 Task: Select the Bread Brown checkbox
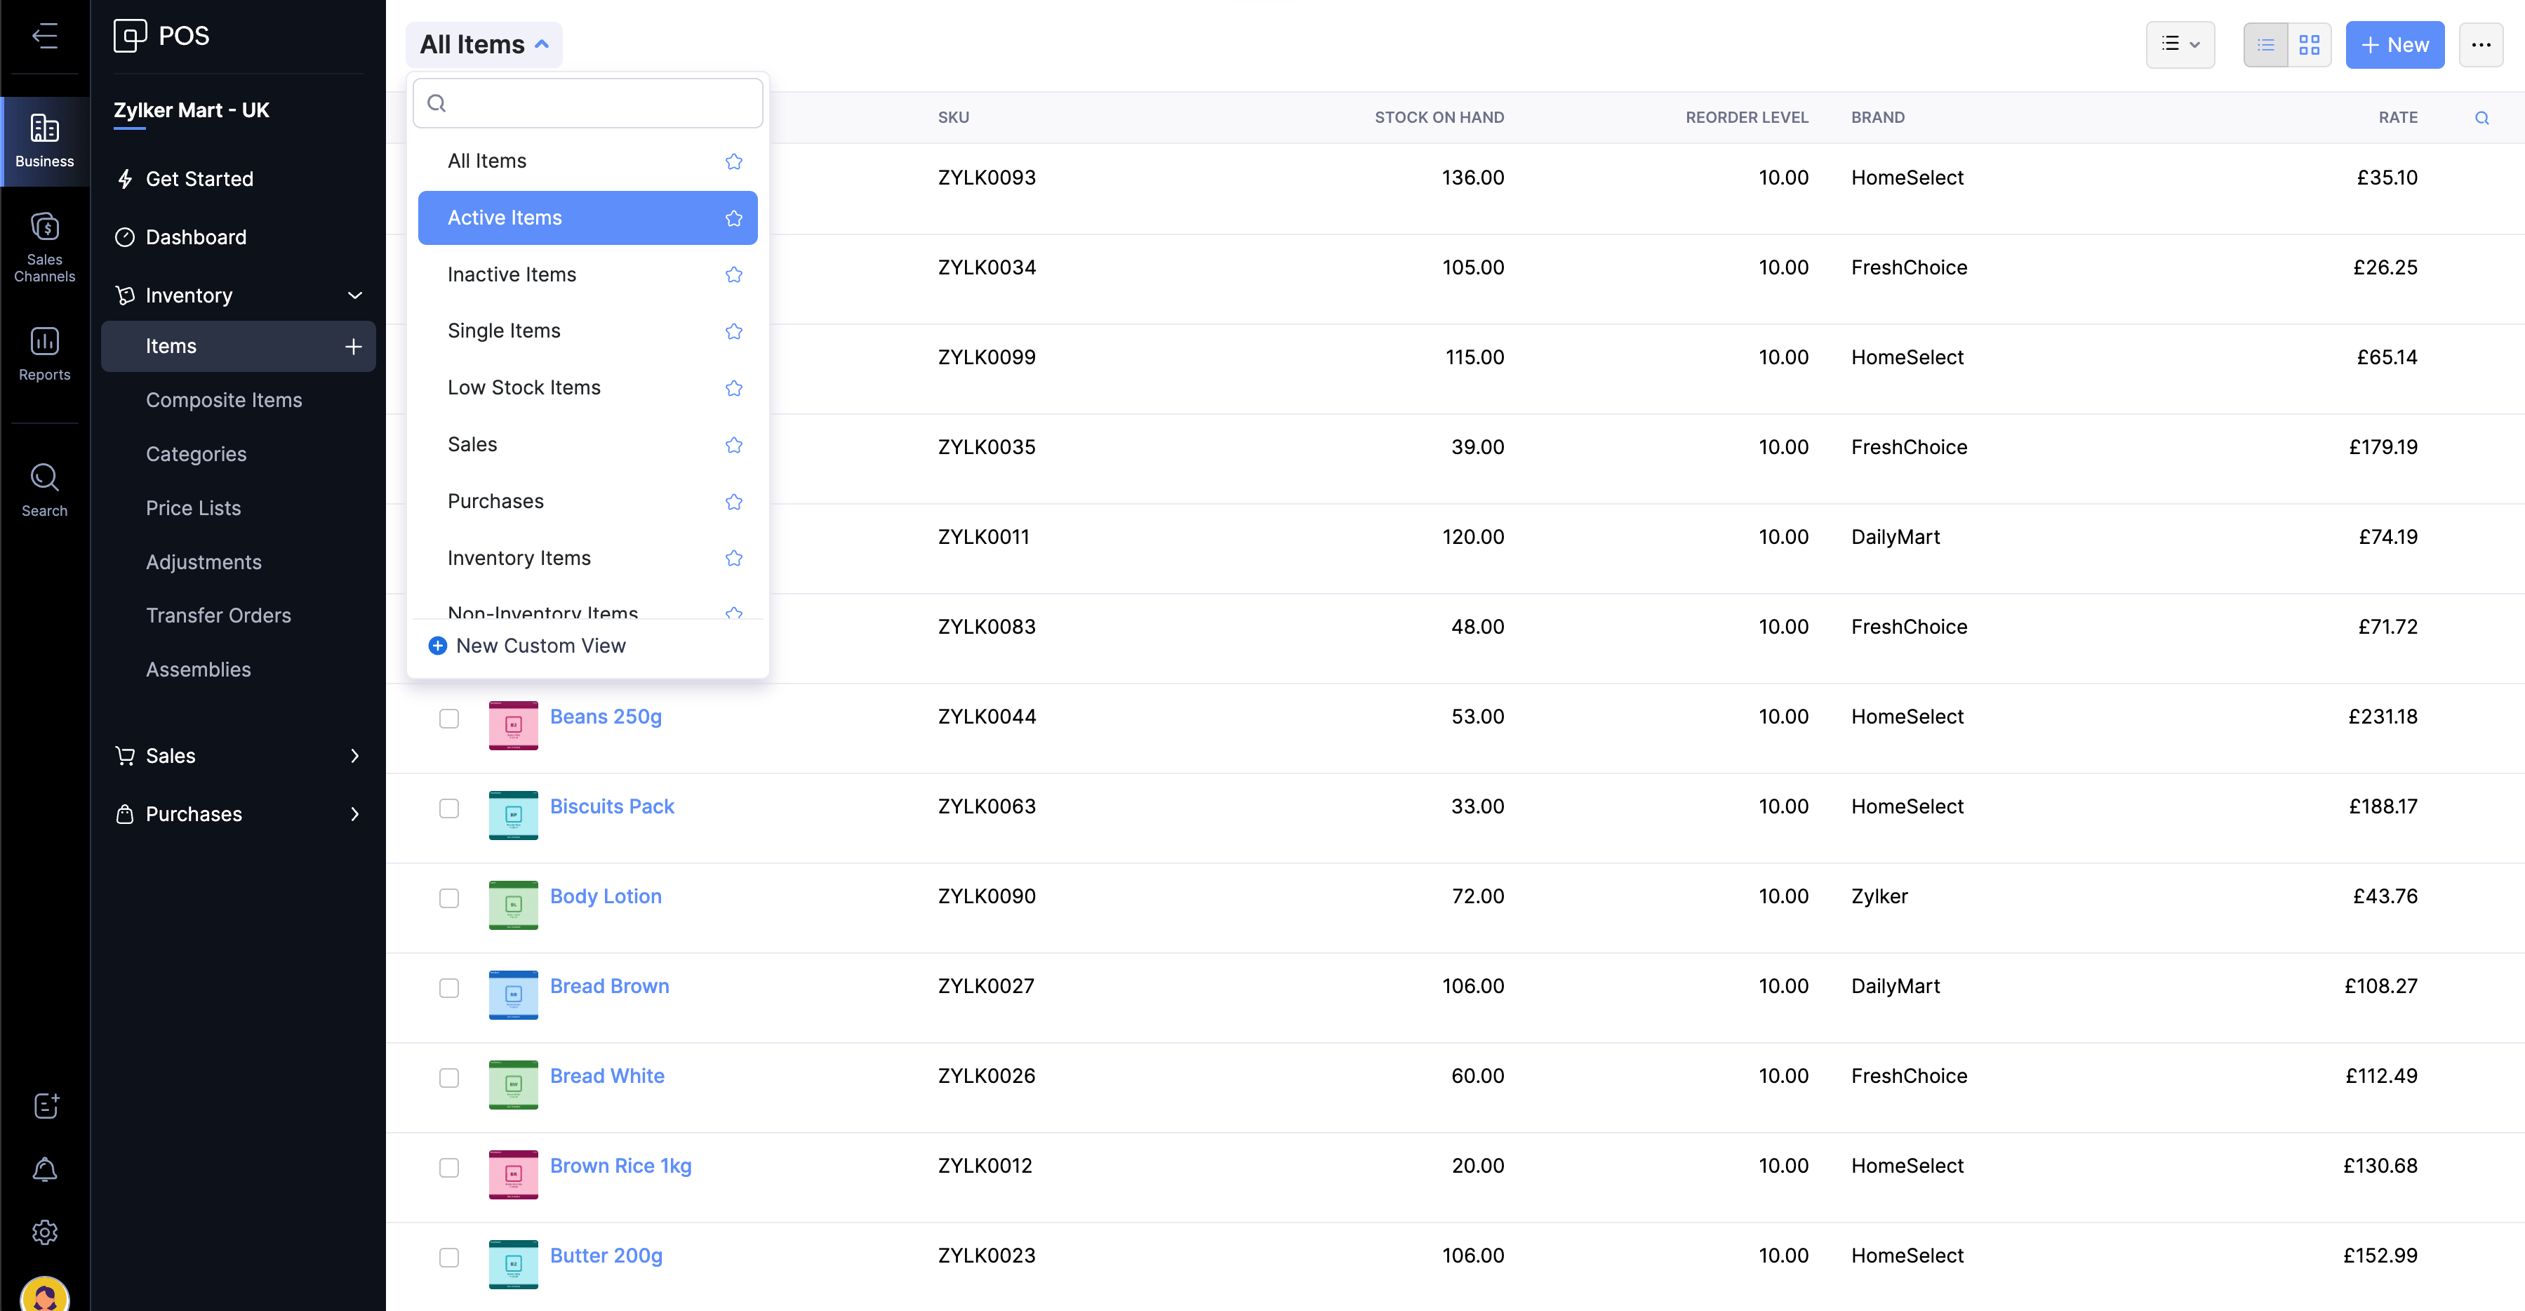(x=449, y=987)
